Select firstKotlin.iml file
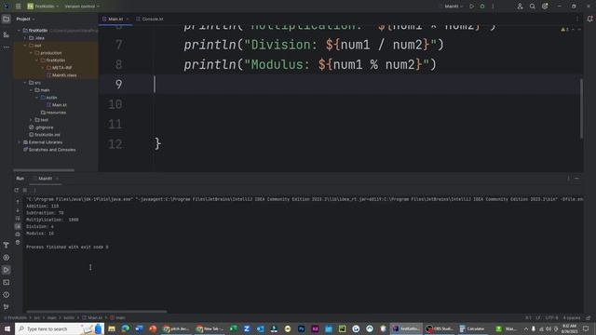This screenshot has height=335, width=596. [45, 135]
